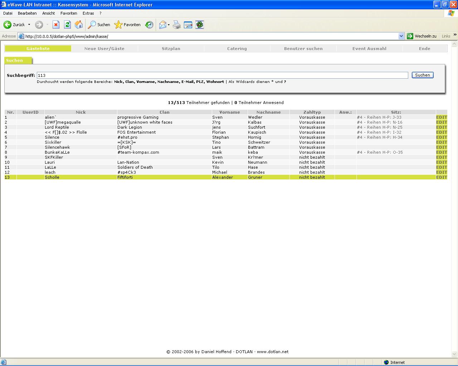Expand the Zurück history dropdown arrow
Screen dimensions: 458x366
(29, 25)
